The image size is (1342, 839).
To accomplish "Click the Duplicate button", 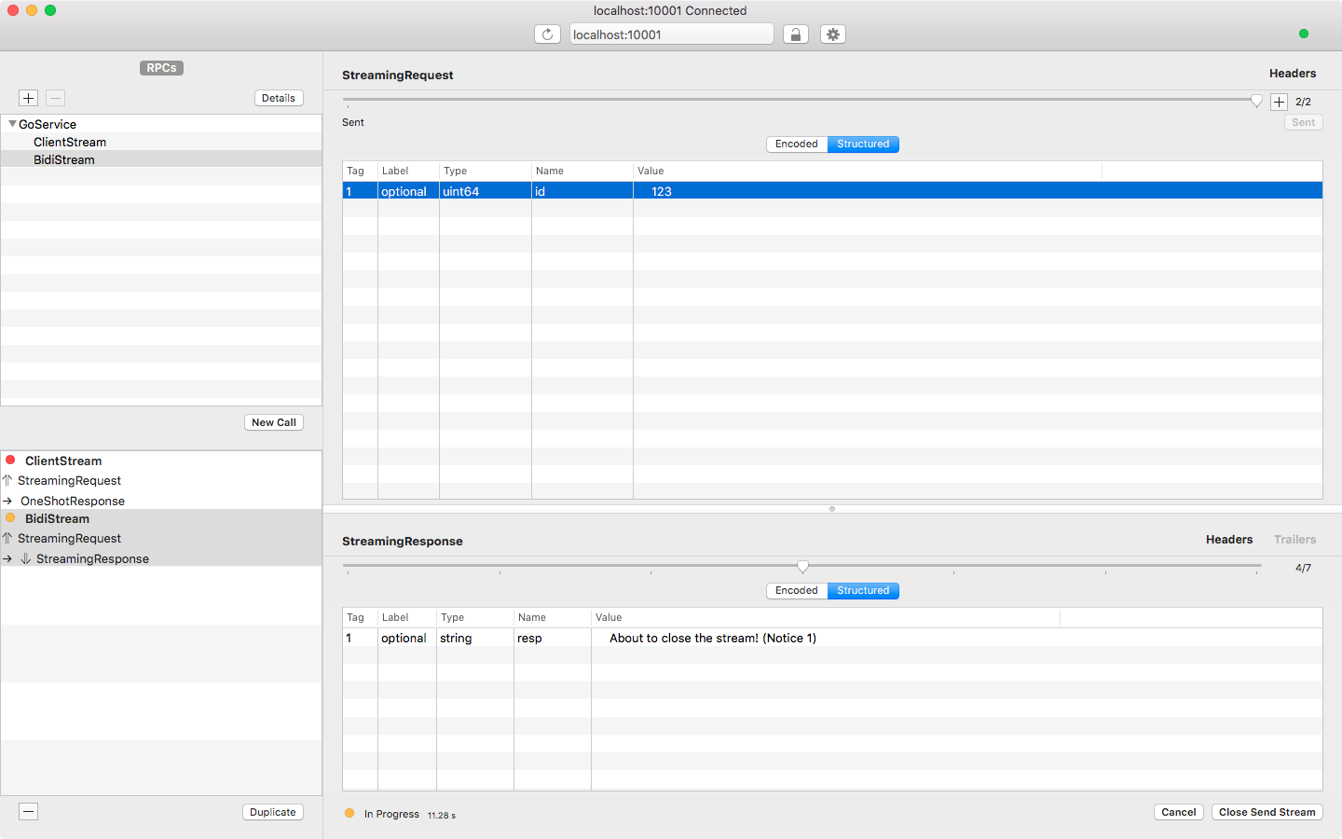I will (273, 812).
